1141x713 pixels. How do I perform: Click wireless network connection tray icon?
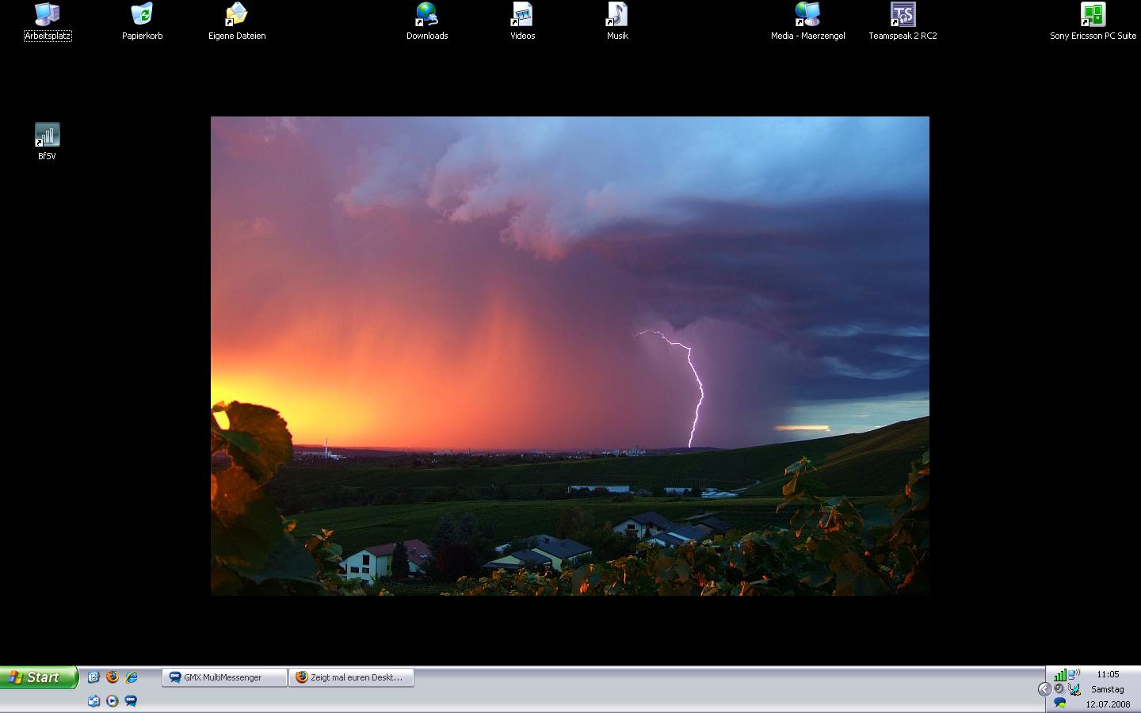tap(1074, 675)
